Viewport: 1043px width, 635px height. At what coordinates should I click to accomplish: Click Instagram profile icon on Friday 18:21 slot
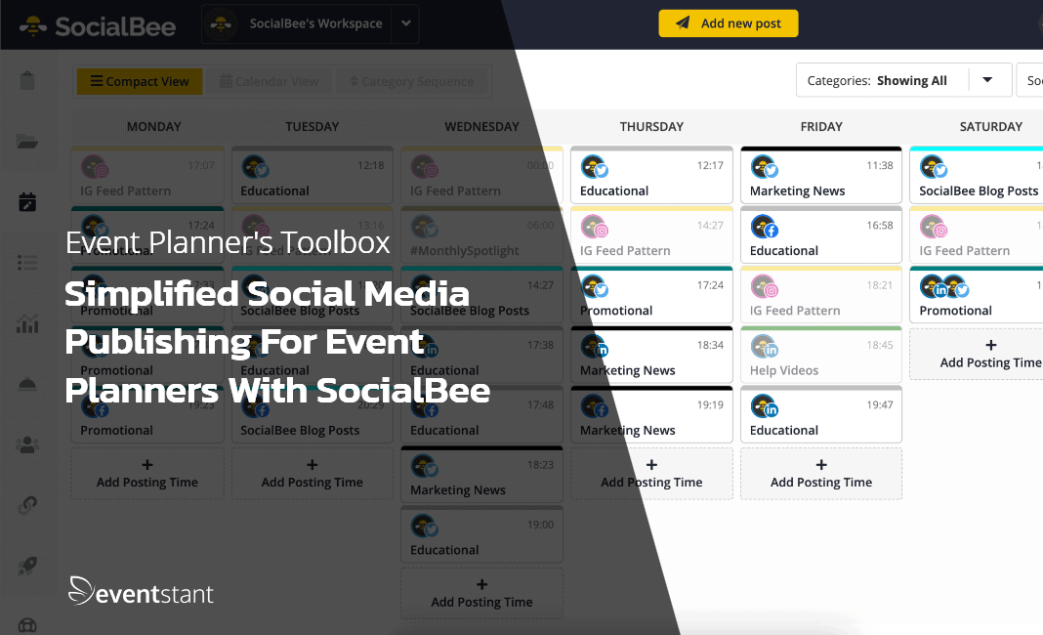click(764, 287)
